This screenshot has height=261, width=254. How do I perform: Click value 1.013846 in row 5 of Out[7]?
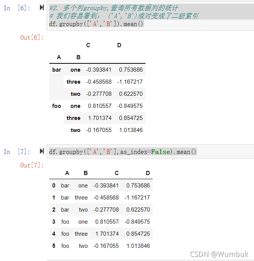point(138,246)
